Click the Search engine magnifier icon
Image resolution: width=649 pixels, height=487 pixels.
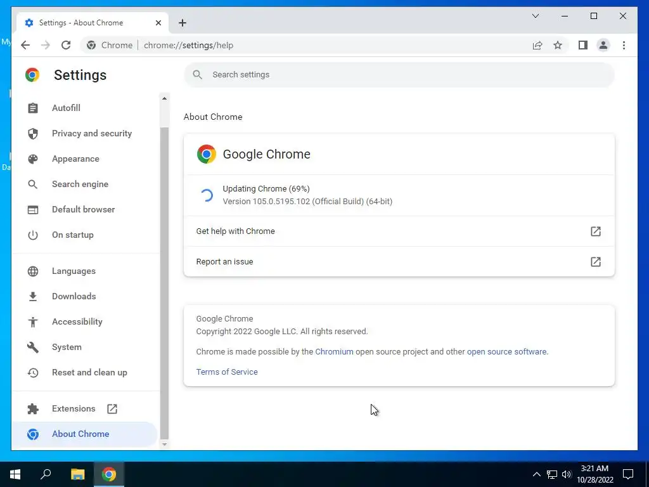(x=33, y=185)
